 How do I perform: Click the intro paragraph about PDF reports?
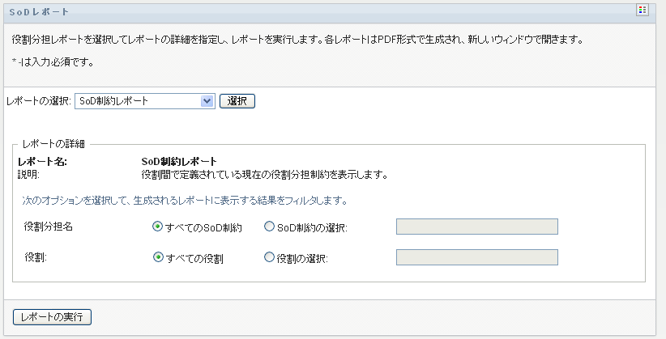pos(297,39)
